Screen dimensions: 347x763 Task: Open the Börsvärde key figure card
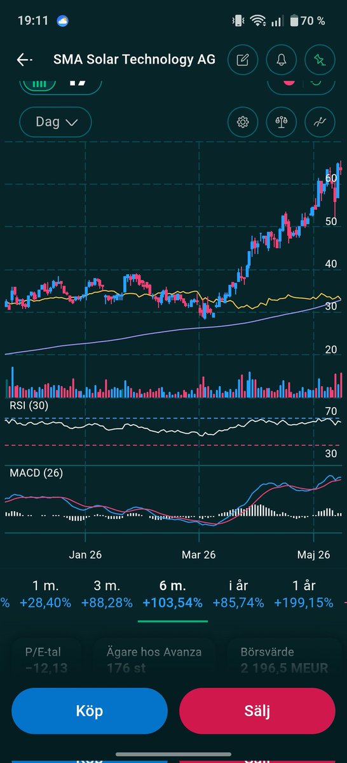(284, 659)
